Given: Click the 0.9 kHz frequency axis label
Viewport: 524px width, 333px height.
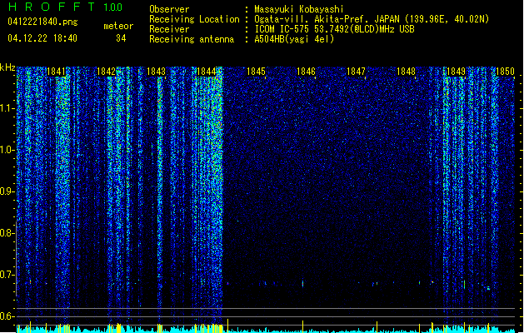Looking at the screenshot, I should coord(7,191).
